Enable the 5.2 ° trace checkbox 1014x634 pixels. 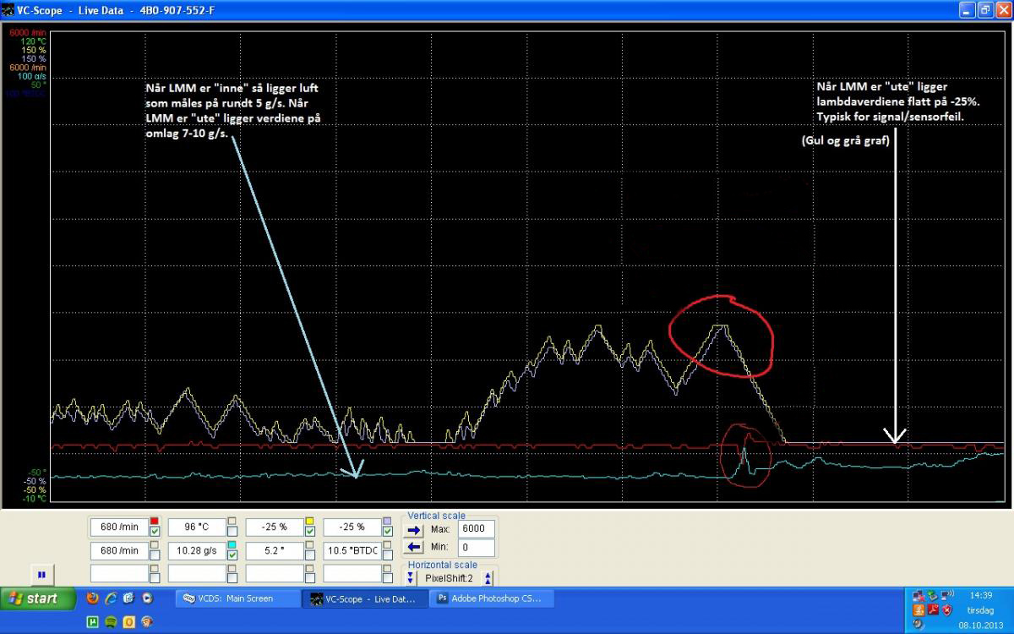click(310, 555)
